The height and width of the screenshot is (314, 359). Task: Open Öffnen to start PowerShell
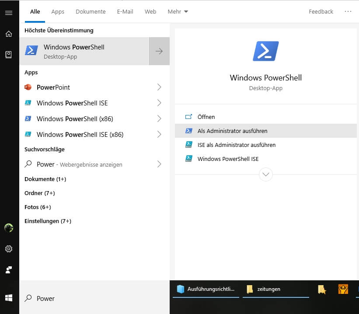click(205, 117)
